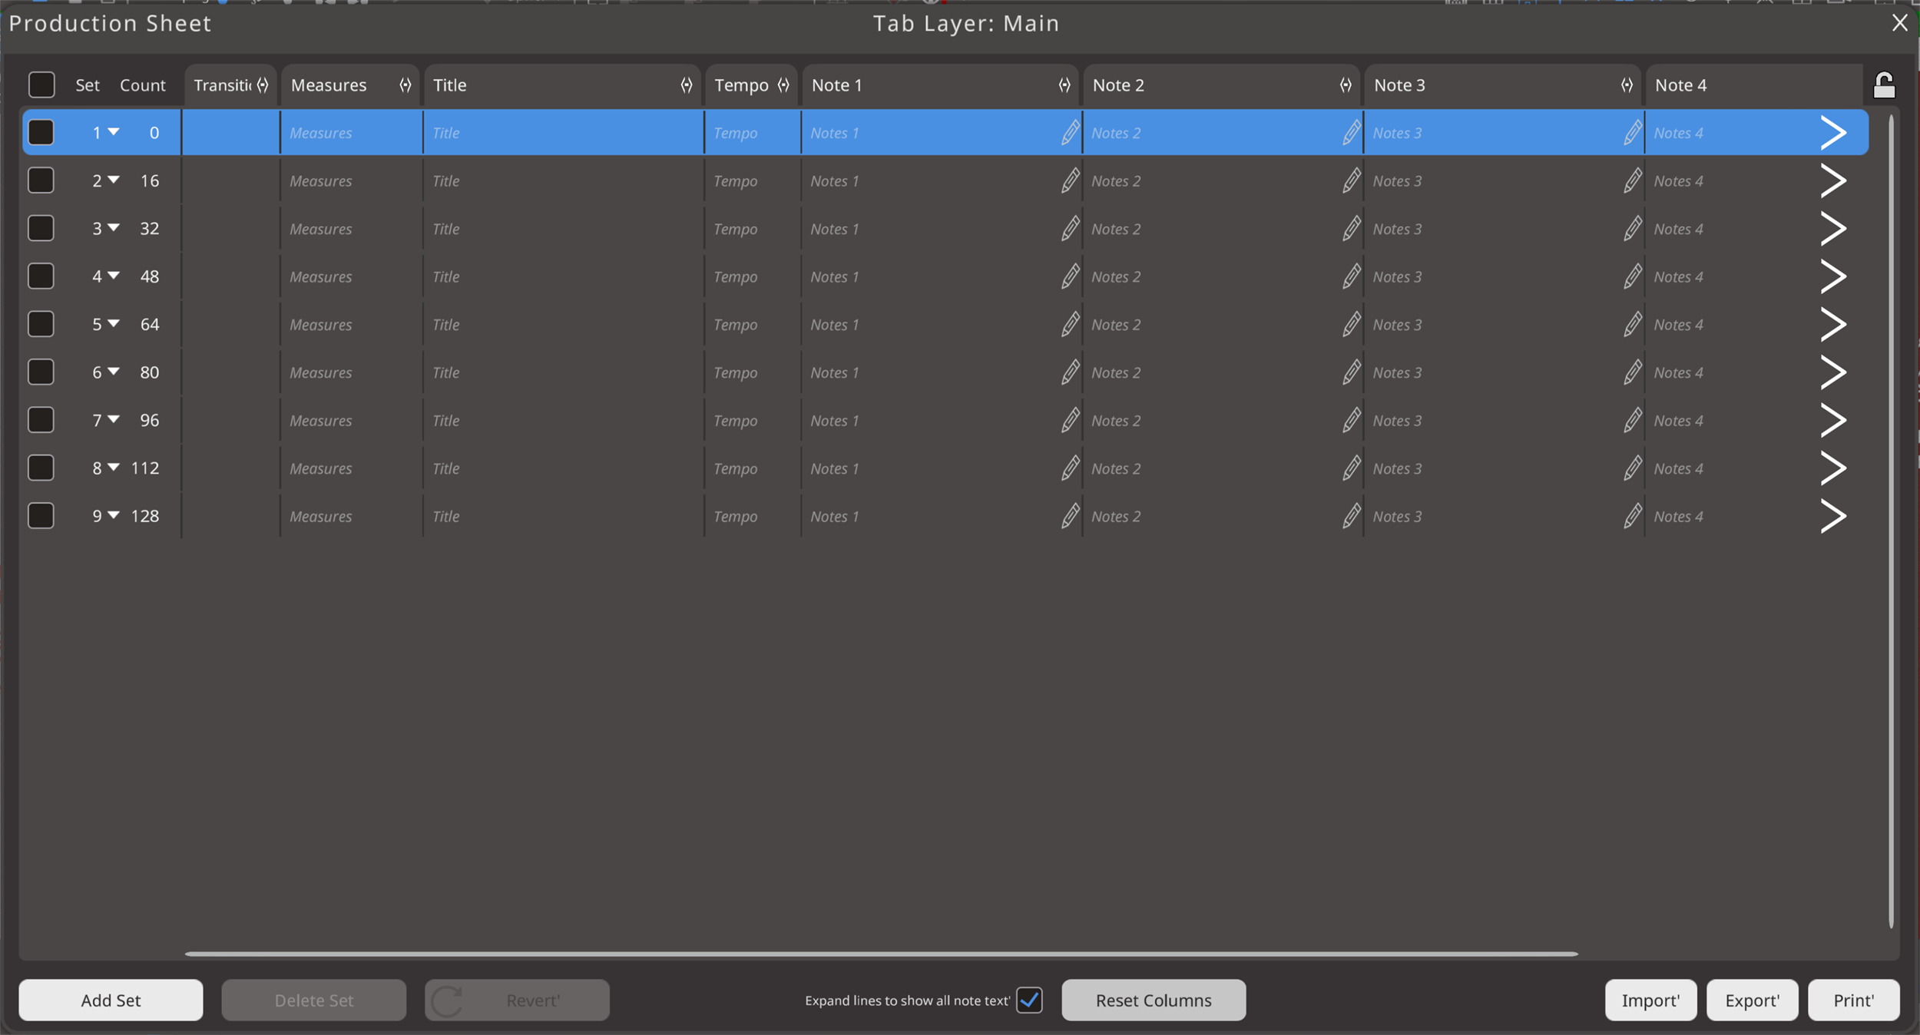Click the right arrow on set 3 row
Image resolution: width=1920 pixels, height=1035 pixels.
(1832, 229)
